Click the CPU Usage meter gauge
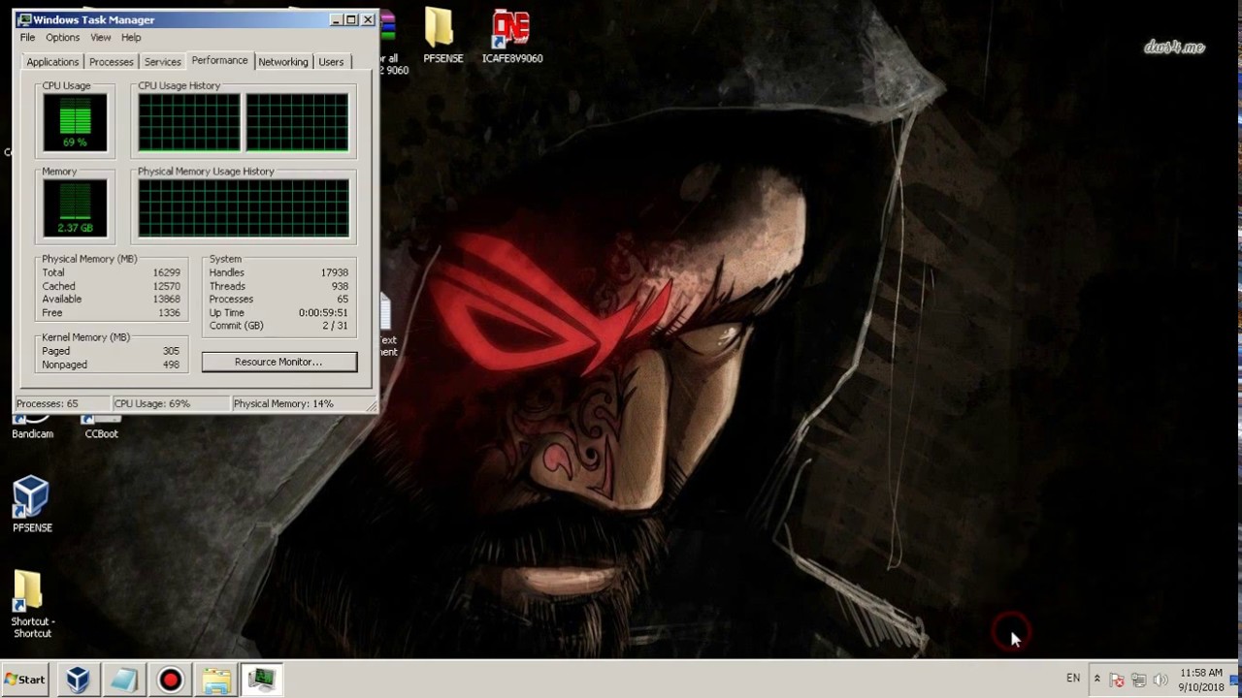Viewport: 1242px width, 698px height. (x=75, y=123)
